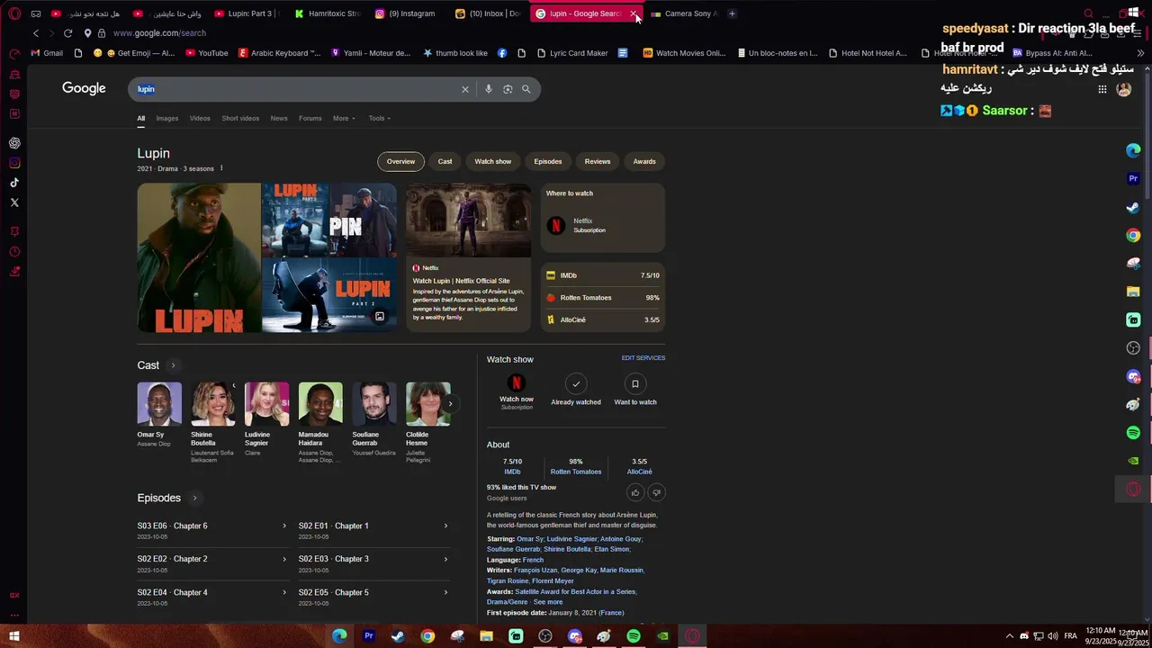The height and width of the screenshot is (648, 1152).
Task: Open ChatGPT in the Opera sidebar
Action: (x=14, y=143)
